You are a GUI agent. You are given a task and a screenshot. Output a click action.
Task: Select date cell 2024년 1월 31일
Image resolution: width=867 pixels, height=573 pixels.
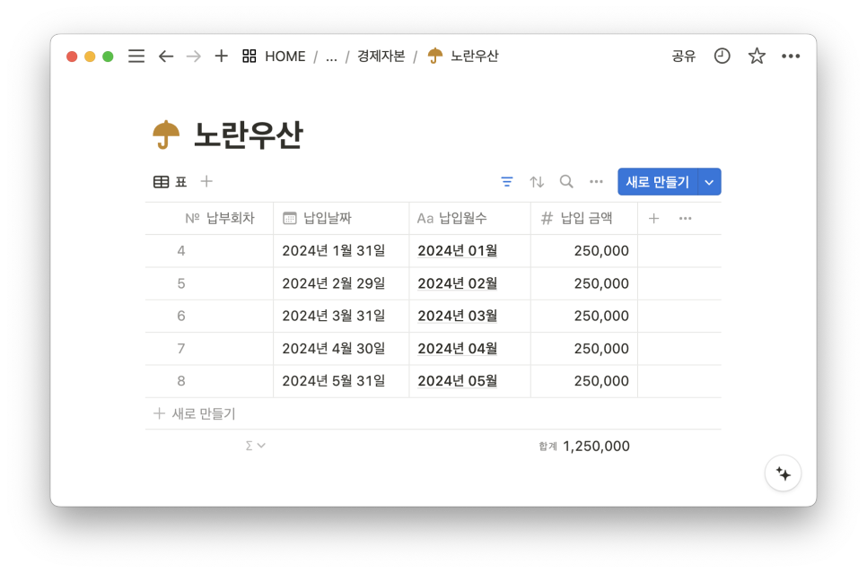[x=341, y=251]
